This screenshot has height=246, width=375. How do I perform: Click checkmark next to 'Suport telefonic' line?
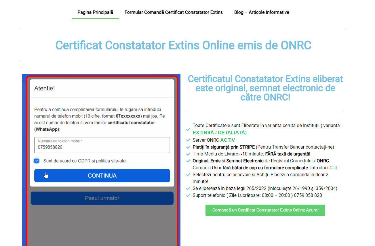[188, 195]
